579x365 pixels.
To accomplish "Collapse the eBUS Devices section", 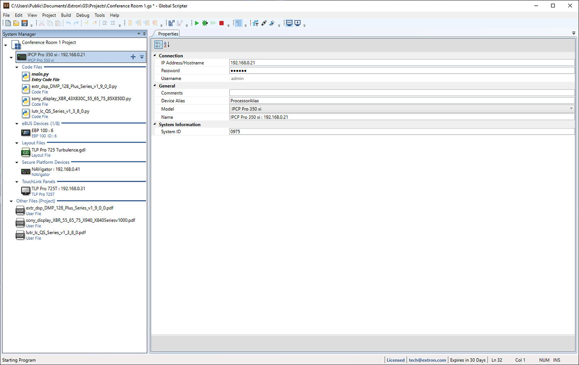I will coord(17,123).
